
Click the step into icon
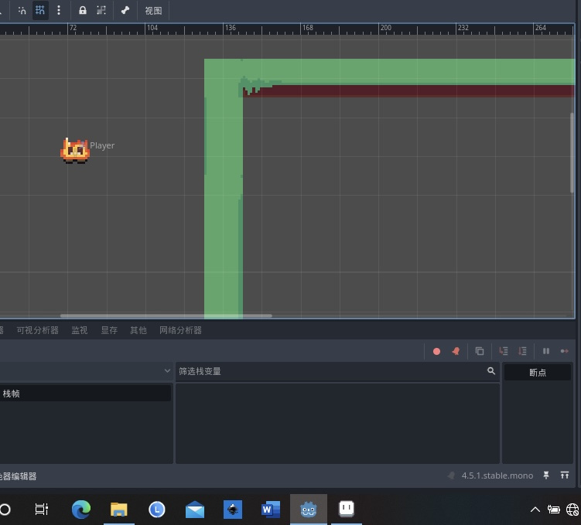click(x=503, y=351)
